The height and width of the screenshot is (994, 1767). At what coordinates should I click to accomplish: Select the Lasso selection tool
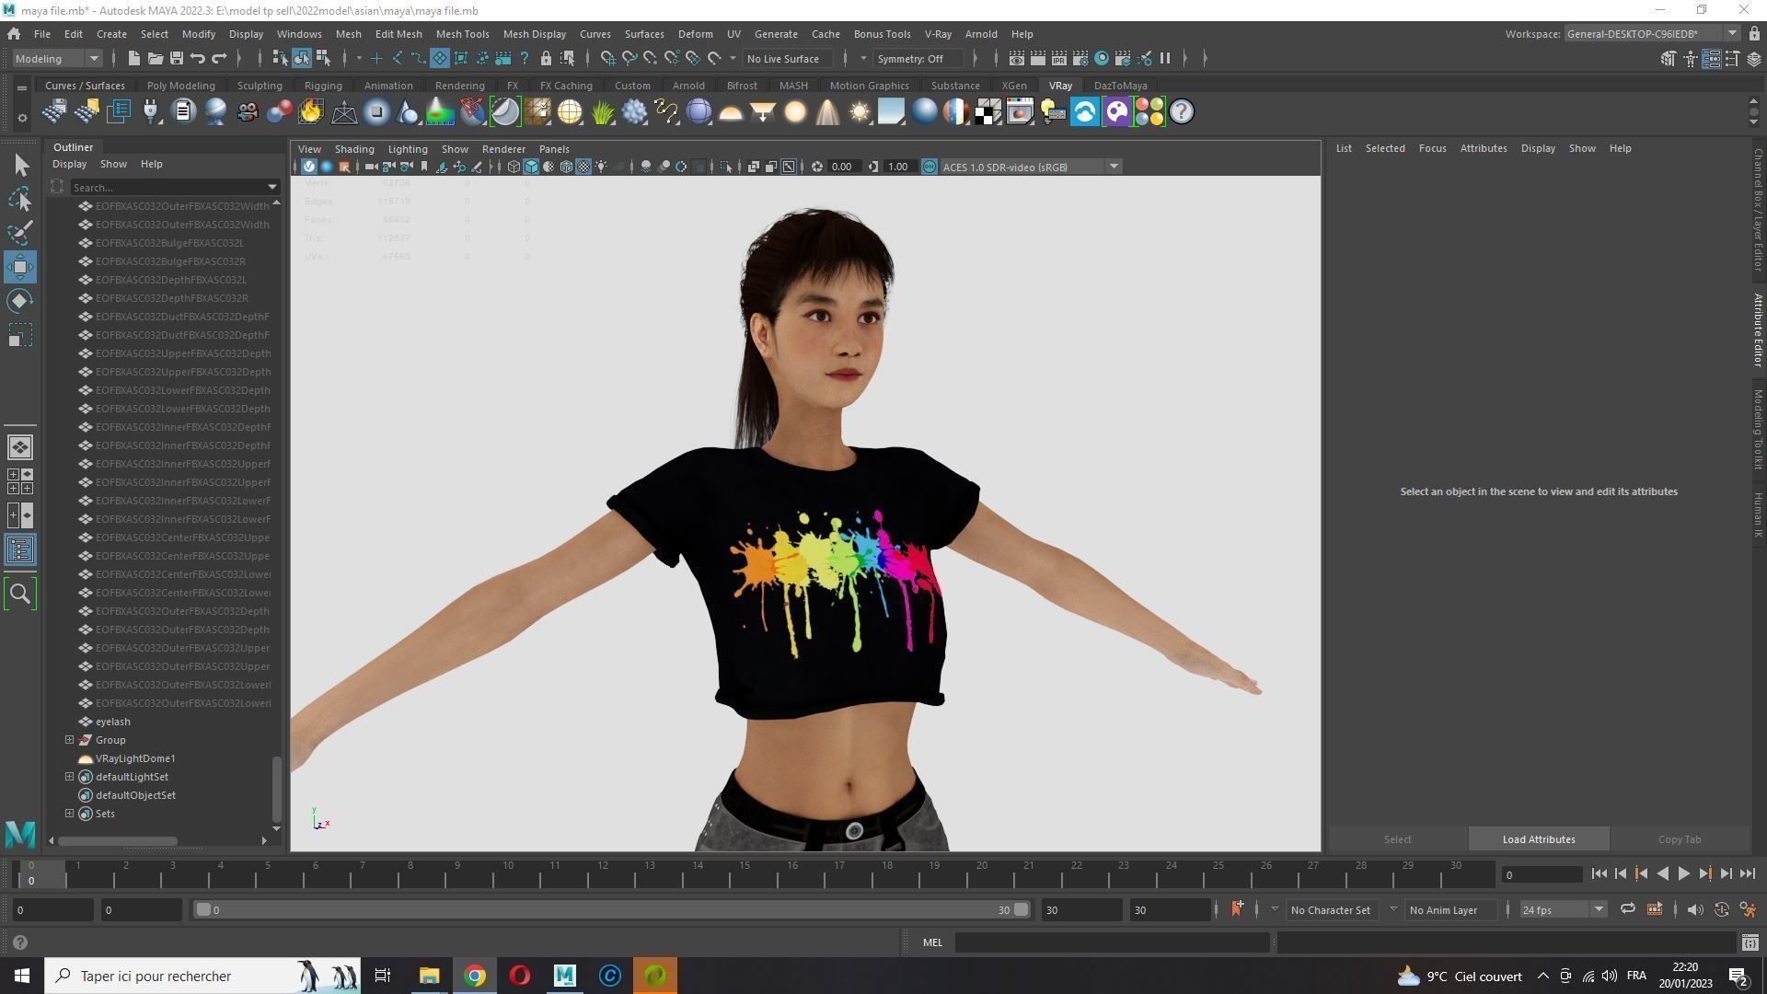[x=20, y=200]
